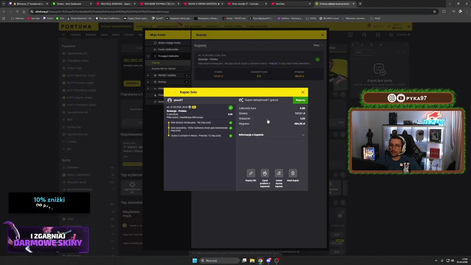Click the Panel użytkownika icon
This screenshot has width=471, height=265.
tap(155, 49)
